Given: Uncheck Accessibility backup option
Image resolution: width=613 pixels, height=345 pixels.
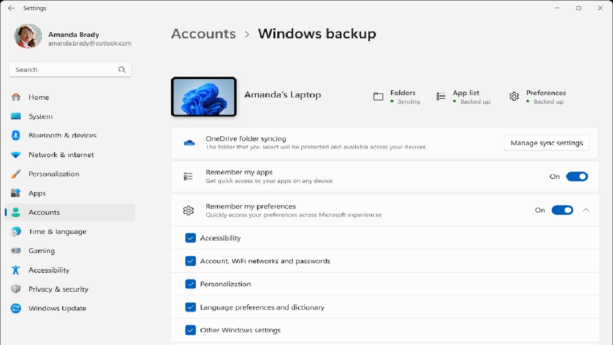Looking at the screenshot, I should pyautogui.click(x=191, y=238).
